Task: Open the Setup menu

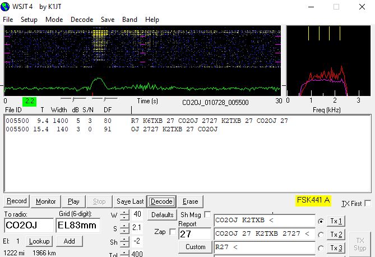Action: (29, 20)
